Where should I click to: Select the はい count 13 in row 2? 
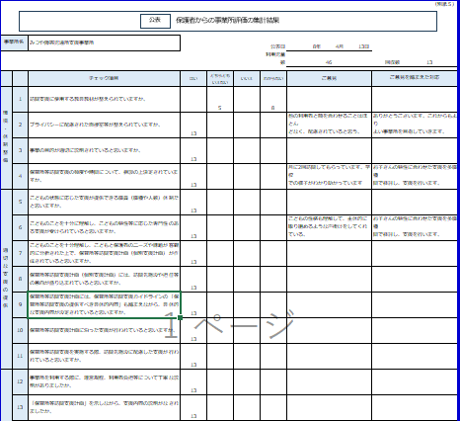(193, 133)
